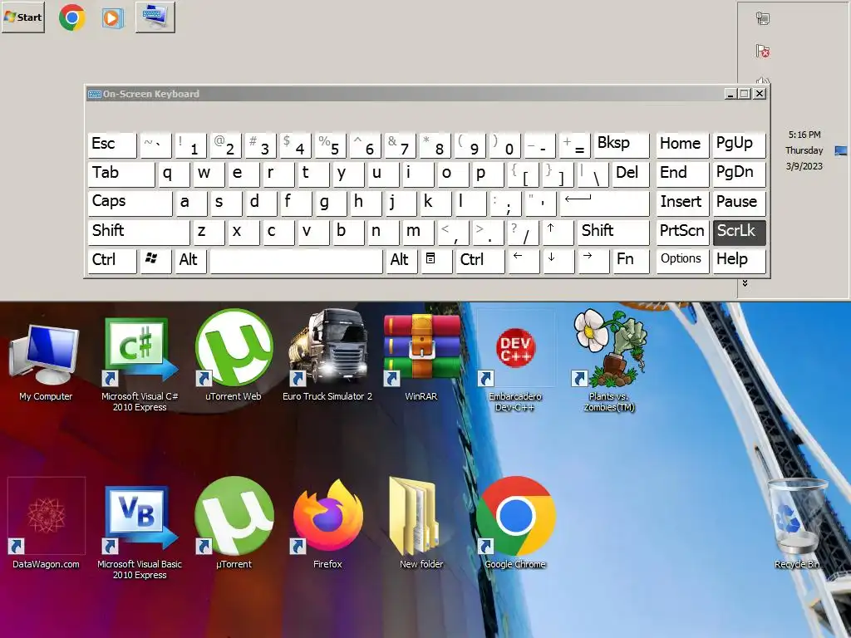Click the context menu key on keyboard
851x638 pixels.
[x=435, y=261]
